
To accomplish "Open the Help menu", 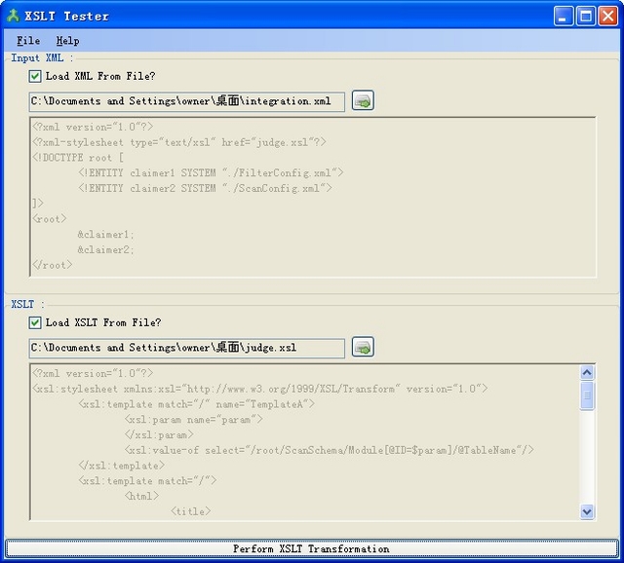I will coord(67,41).
